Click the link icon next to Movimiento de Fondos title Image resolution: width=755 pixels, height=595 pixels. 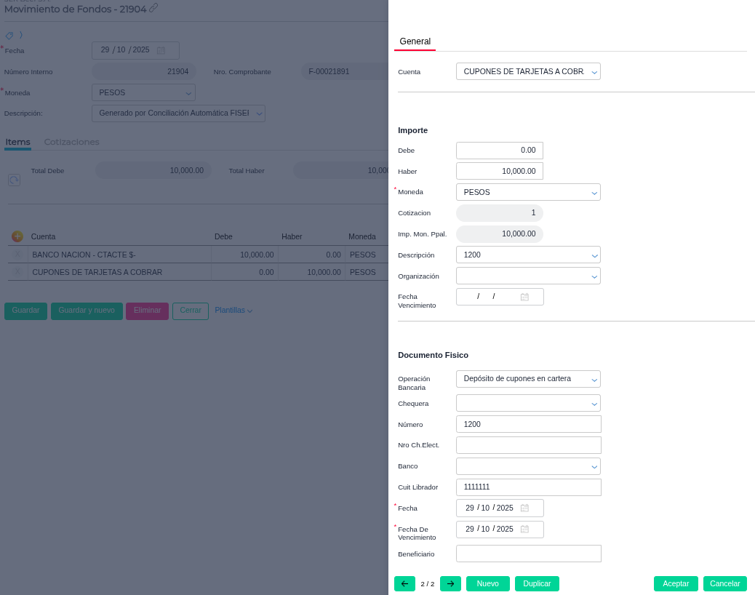(153, 8)
